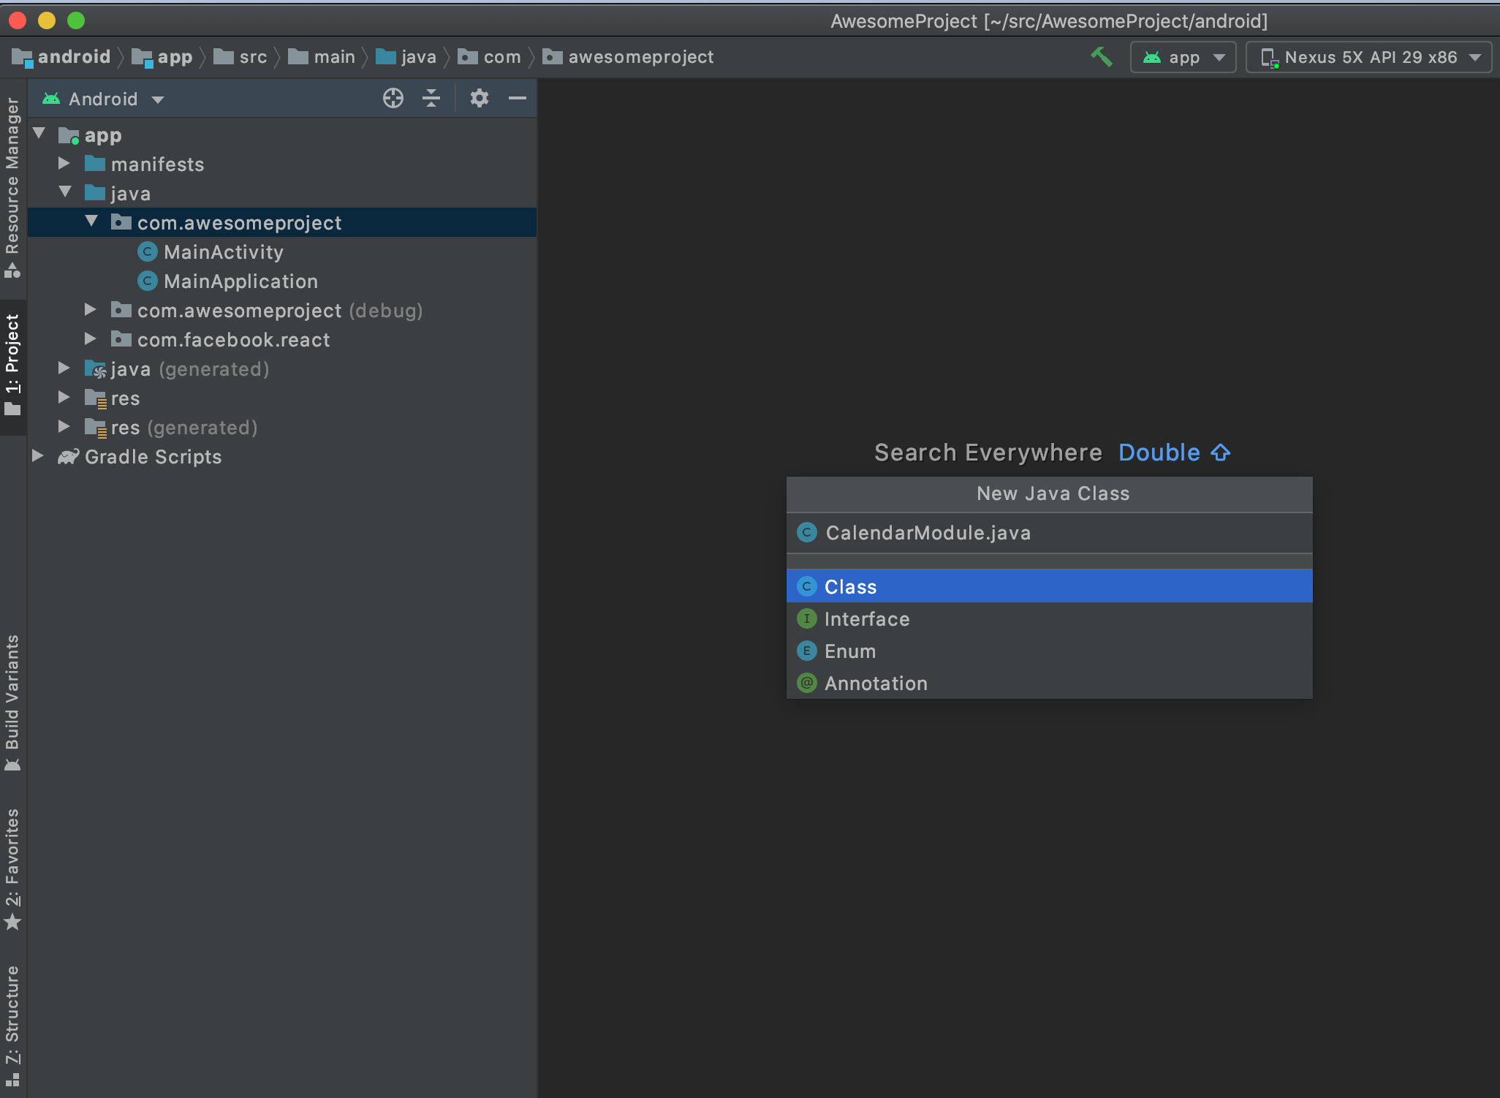Select Class from the New Java Class menu
Viewport: 1500px width, 1098px height.
click(1049, 586)
